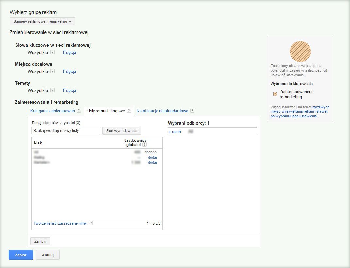The width and height of the screenshot is (350, 268).
Task: Click help icon next to Tworzenie list link
Action: pyautogui.click(x=91, y=223)
